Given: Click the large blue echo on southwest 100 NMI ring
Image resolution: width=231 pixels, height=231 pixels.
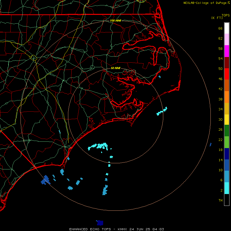Looking at the screenshot, I should tap(46, 180).
